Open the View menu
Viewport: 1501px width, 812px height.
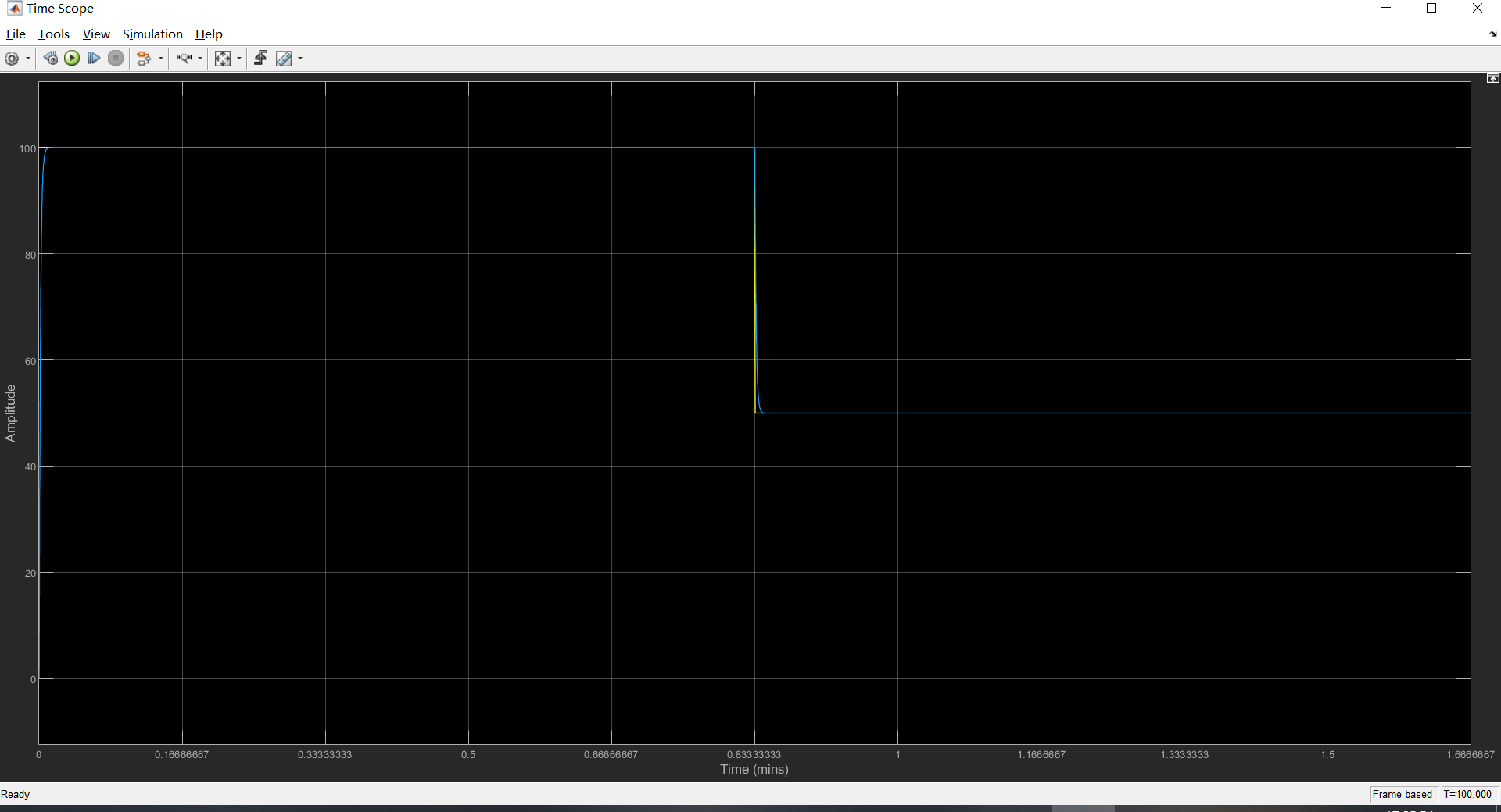(96, 34)
